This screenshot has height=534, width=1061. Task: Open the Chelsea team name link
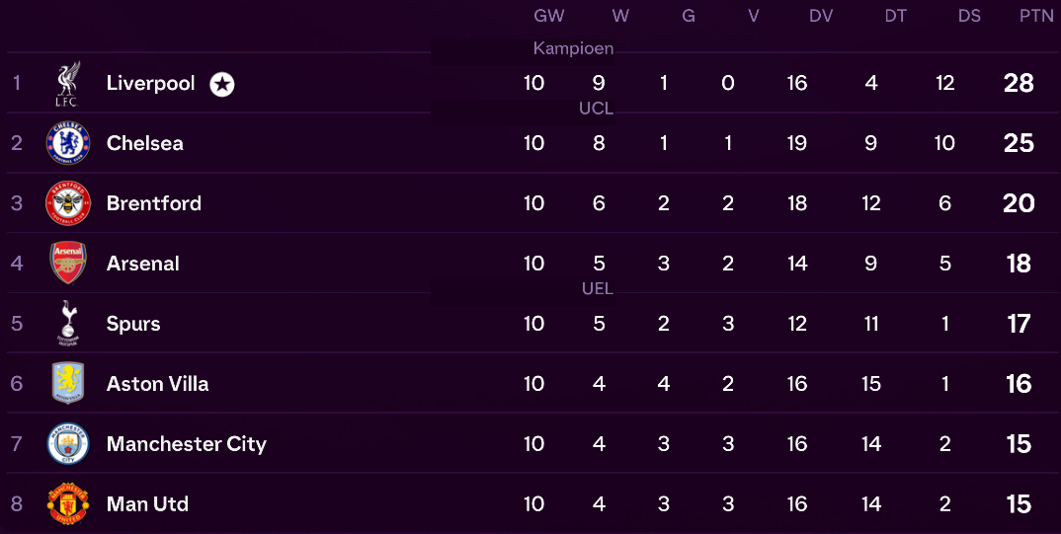pyautogui.click(x=145, y=143)
